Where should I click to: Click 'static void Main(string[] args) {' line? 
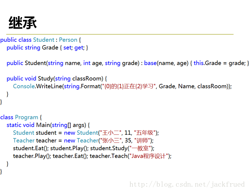(x=48, y=125)
